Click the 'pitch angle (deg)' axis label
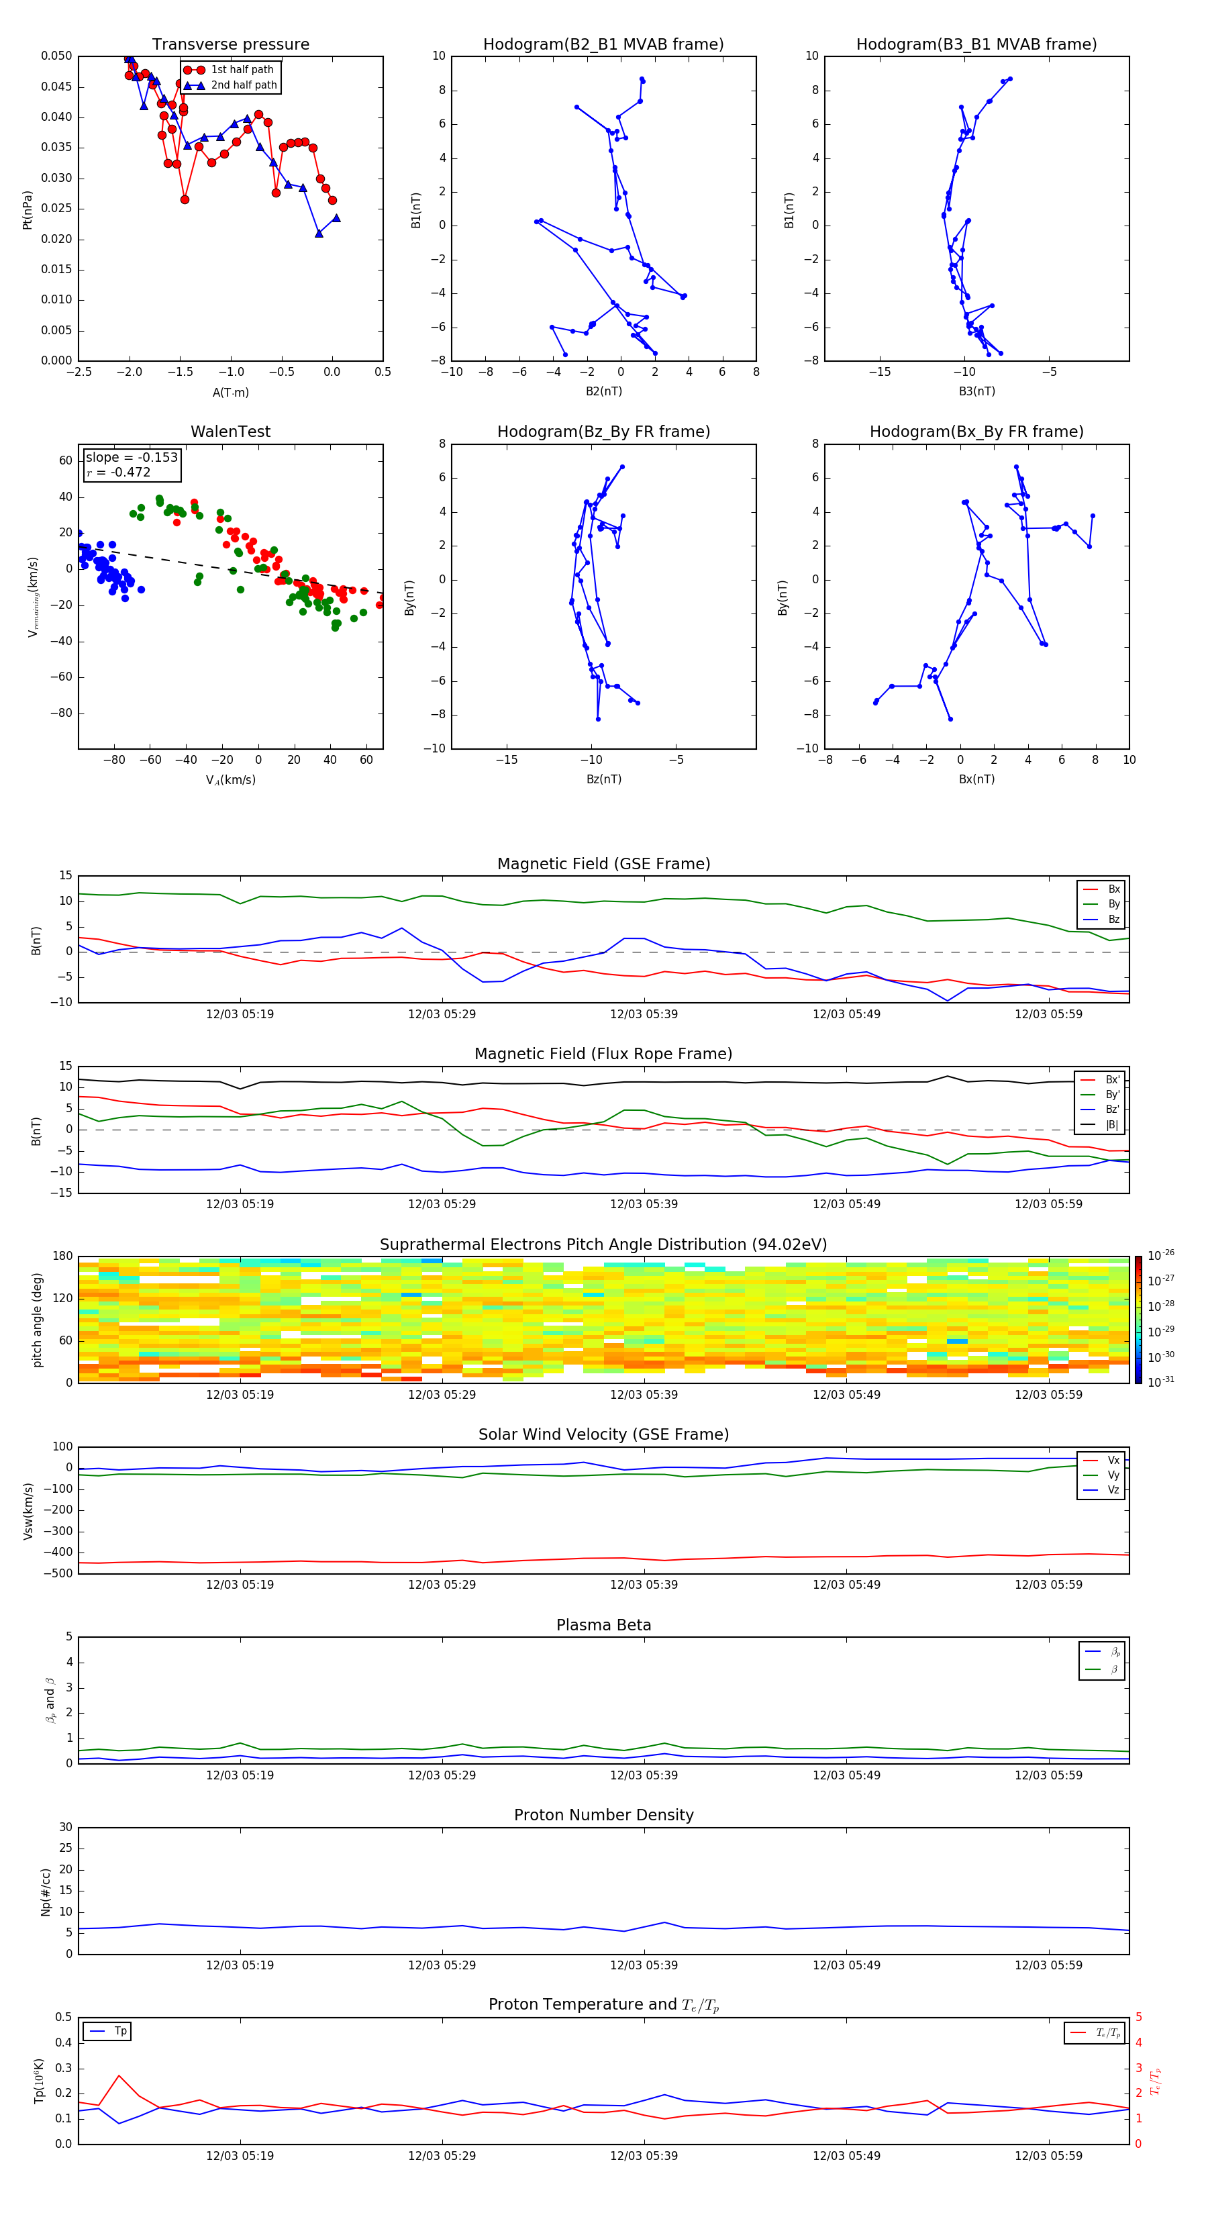 pos(37,1320)
